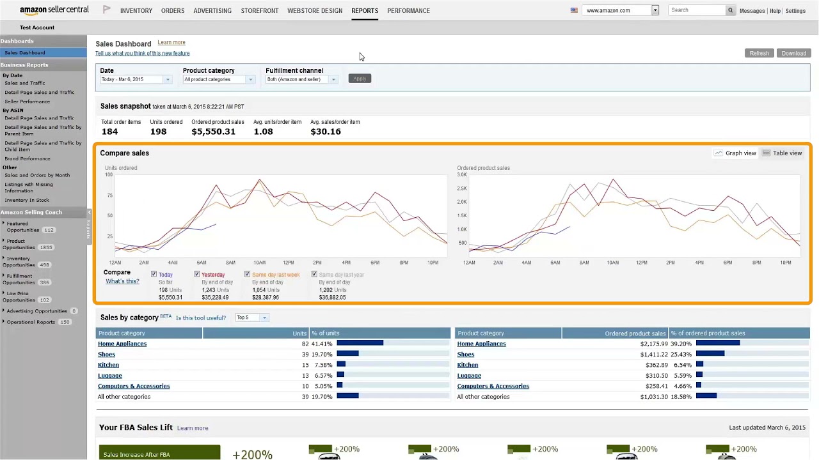819x460 pixels.
Task: Click Learn more beside Sales Dashboard
Action: point(171,43)
